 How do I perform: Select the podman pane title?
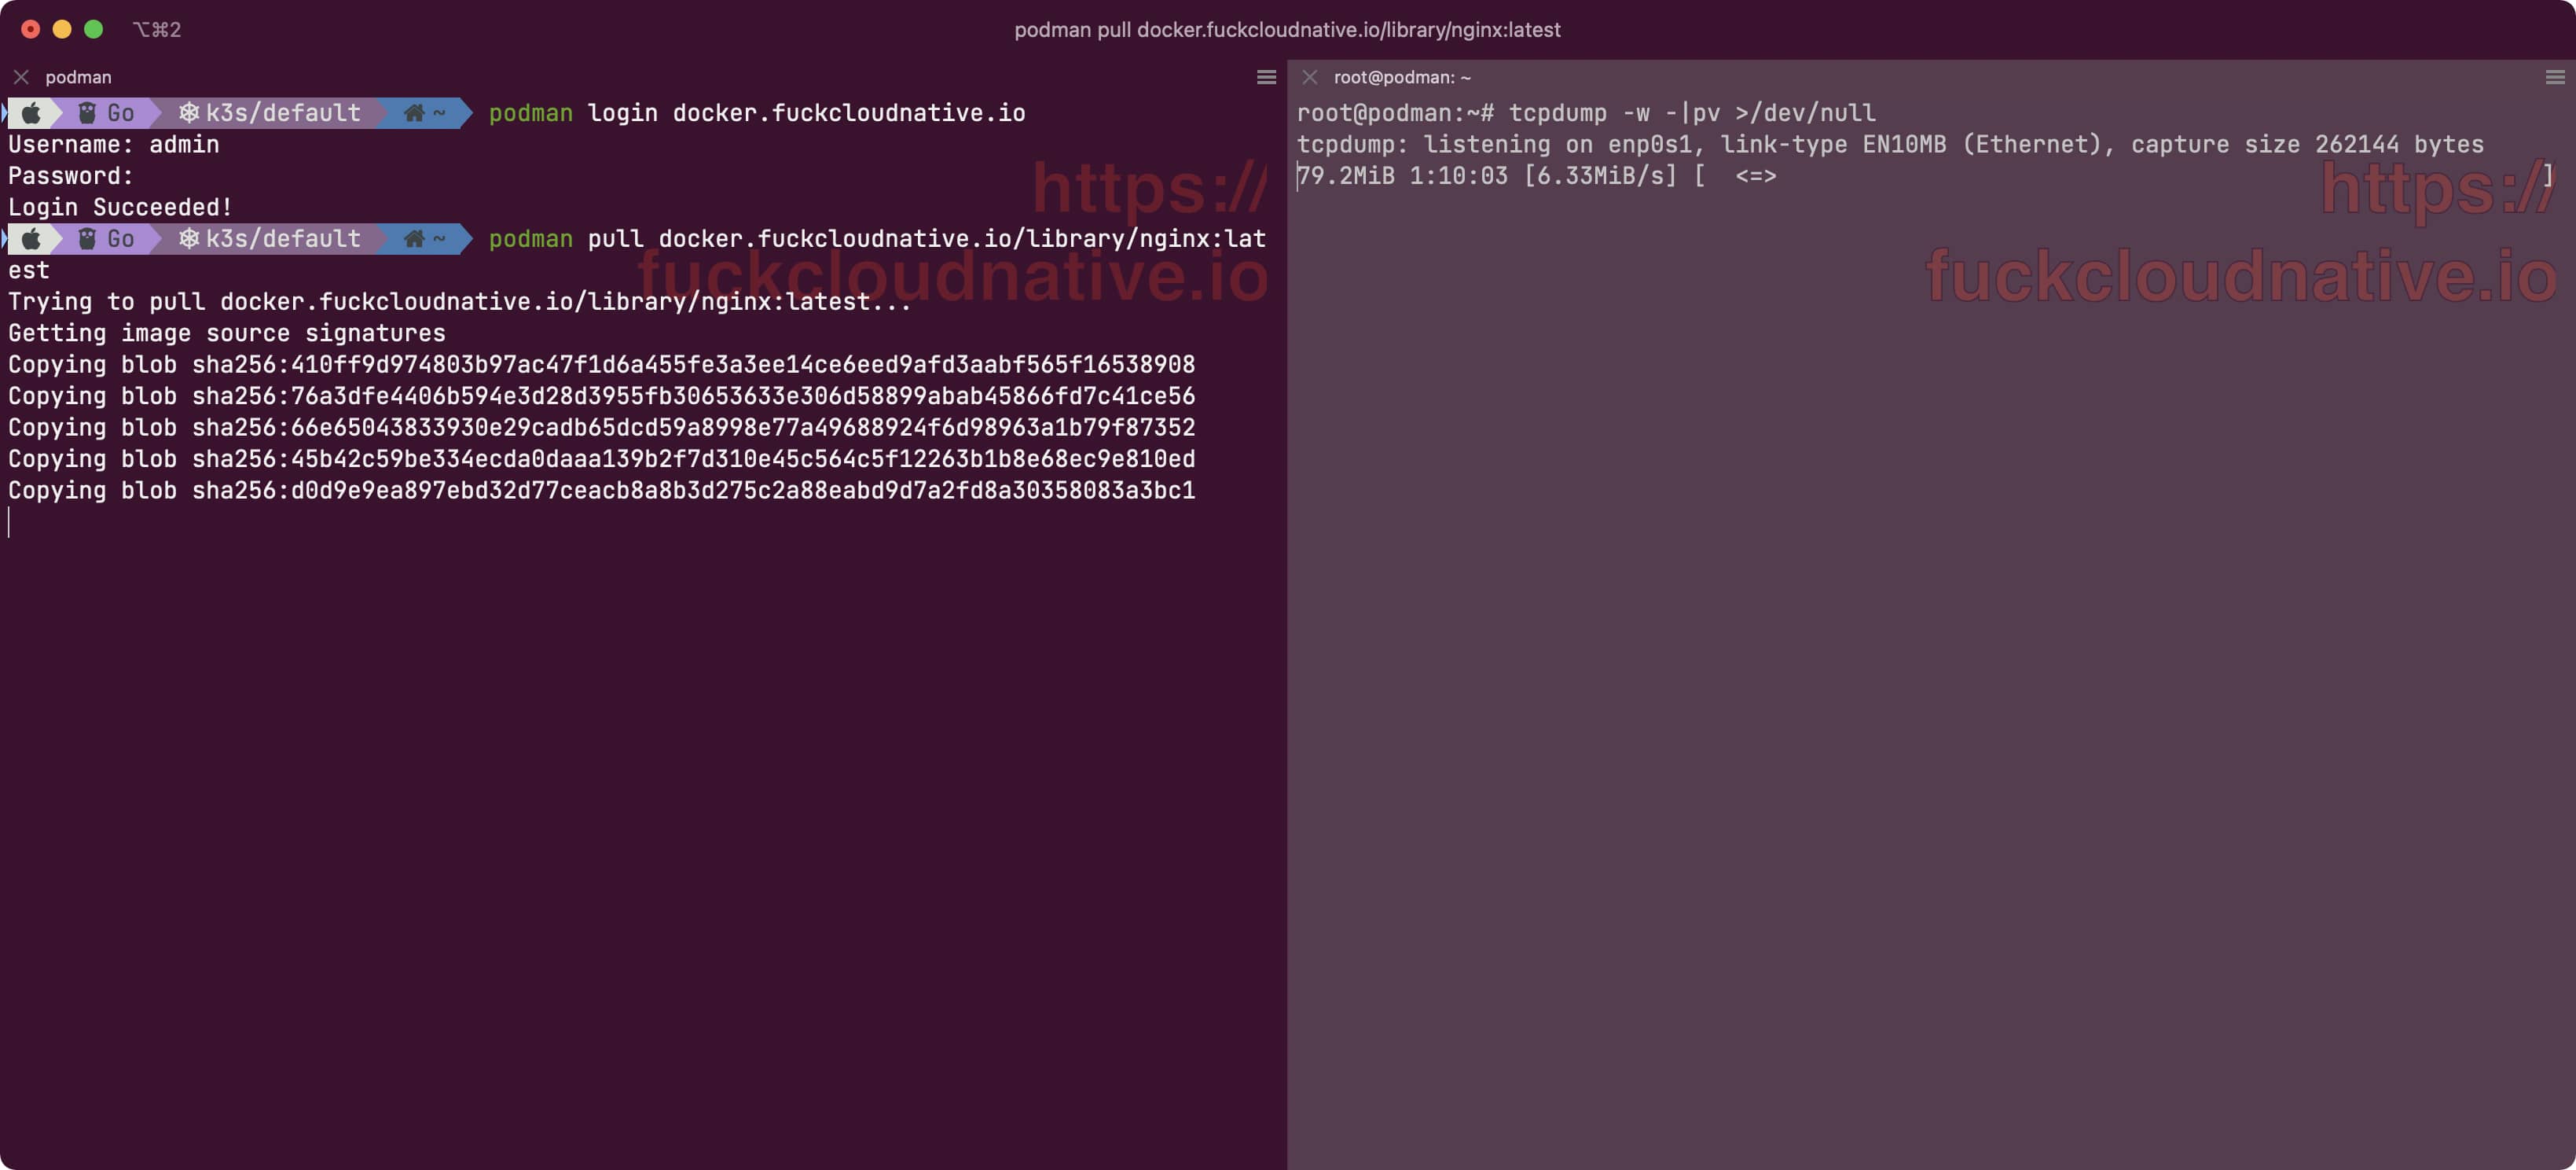[x=78, y=77]
